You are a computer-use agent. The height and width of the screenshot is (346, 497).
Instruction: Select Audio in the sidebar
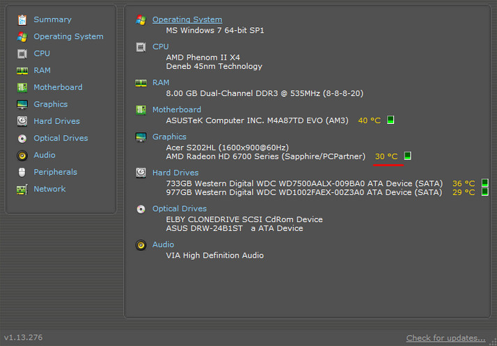pyautogui.click(x=45, y=155)
